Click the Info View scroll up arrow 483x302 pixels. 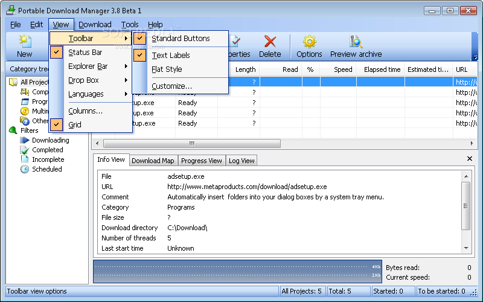(x=466, y=176)
